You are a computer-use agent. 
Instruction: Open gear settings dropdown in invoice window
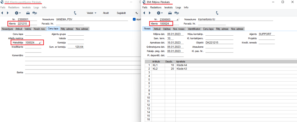[x=159, y=13]
